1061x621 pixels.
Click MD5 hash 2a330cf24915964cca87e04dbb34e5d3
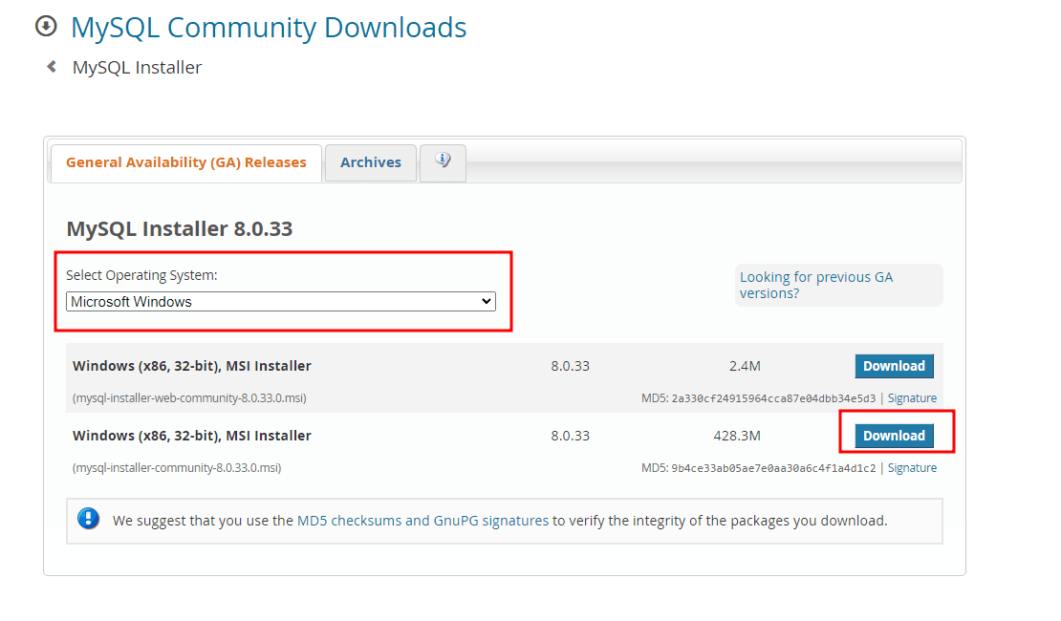click(773, 398)
